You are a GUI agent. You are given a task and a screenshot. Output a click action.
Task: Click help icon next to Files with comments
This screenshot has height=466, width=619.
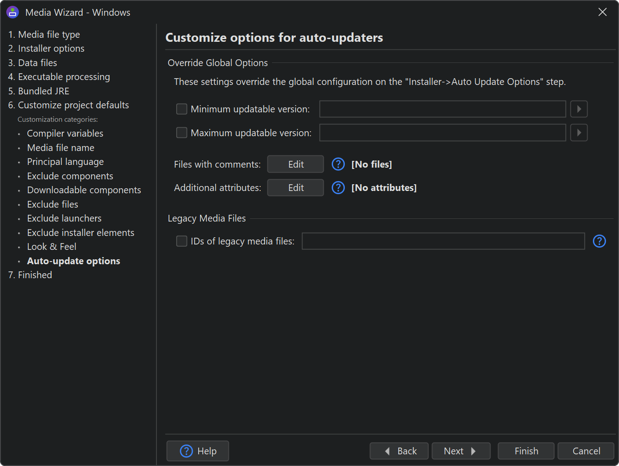338,164
